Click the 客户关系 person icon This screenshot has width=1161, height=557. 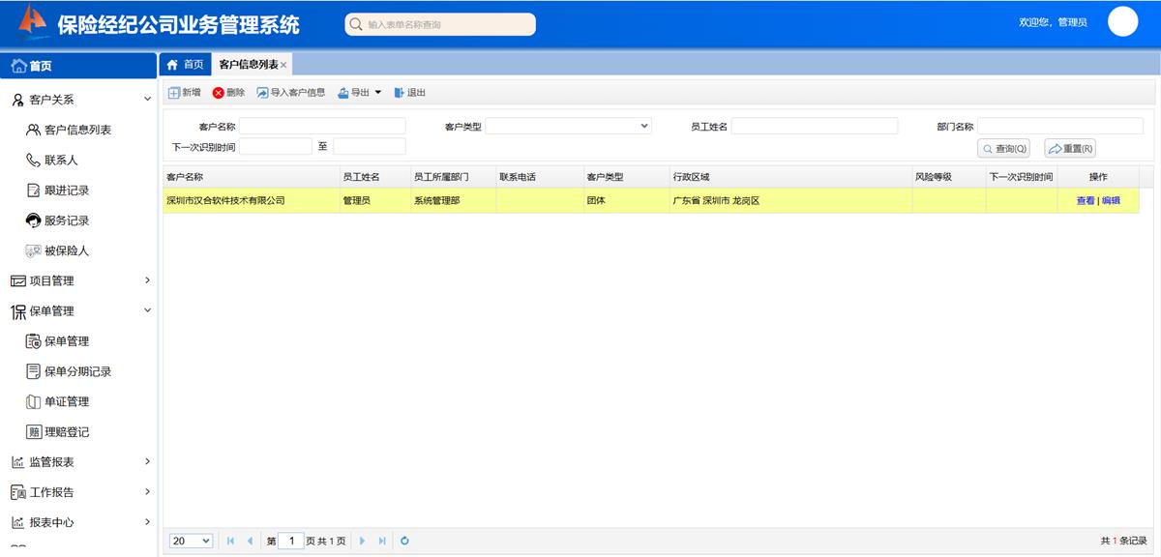[18, 100]
